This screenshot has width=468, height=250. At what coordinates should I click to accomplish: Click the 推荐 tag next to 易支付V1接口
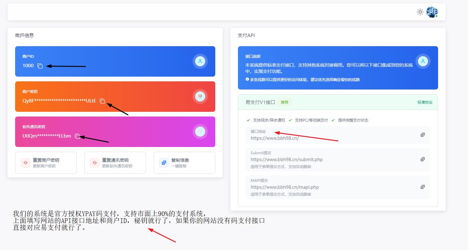click(285, 102)
